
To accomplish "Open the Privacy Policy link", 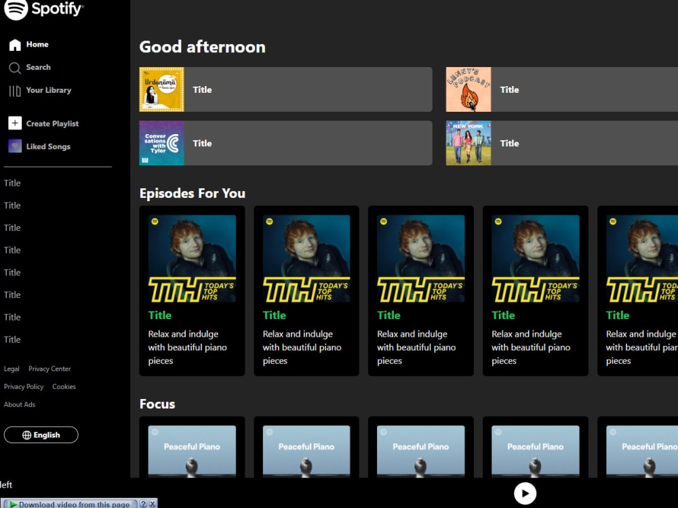I will point(24,387).
